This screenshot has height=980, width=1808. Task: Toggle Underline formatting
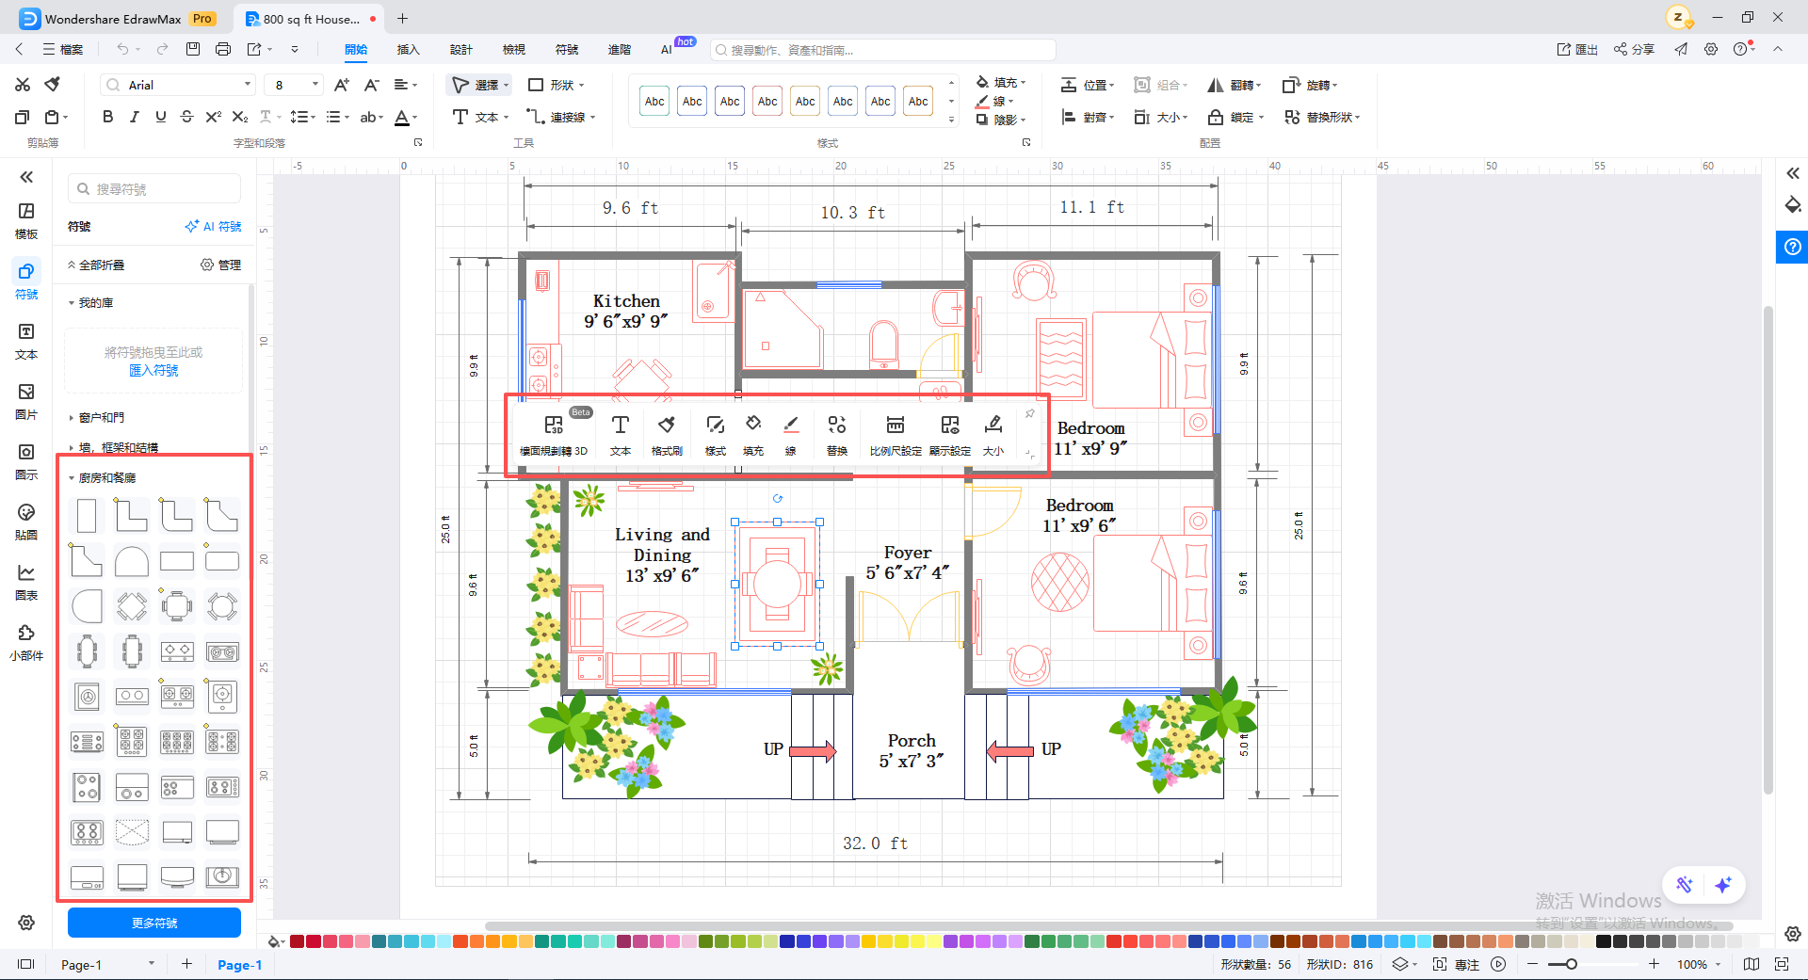click(160, 117)
